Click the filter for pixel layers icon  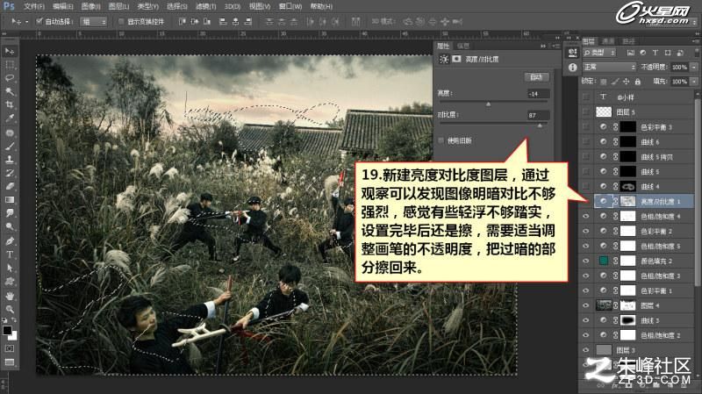coord(630,53)
